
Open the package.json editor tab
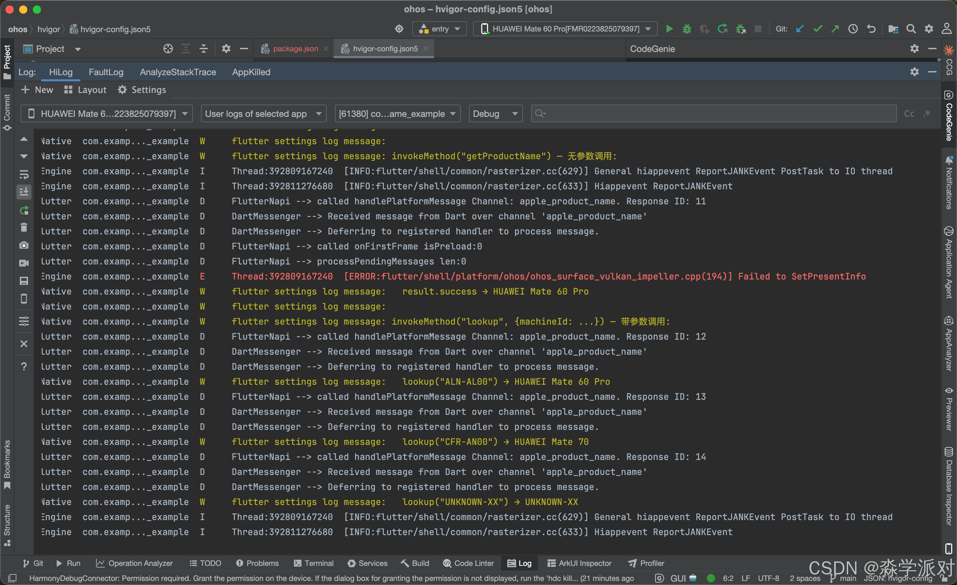click(x=295, y=49)
